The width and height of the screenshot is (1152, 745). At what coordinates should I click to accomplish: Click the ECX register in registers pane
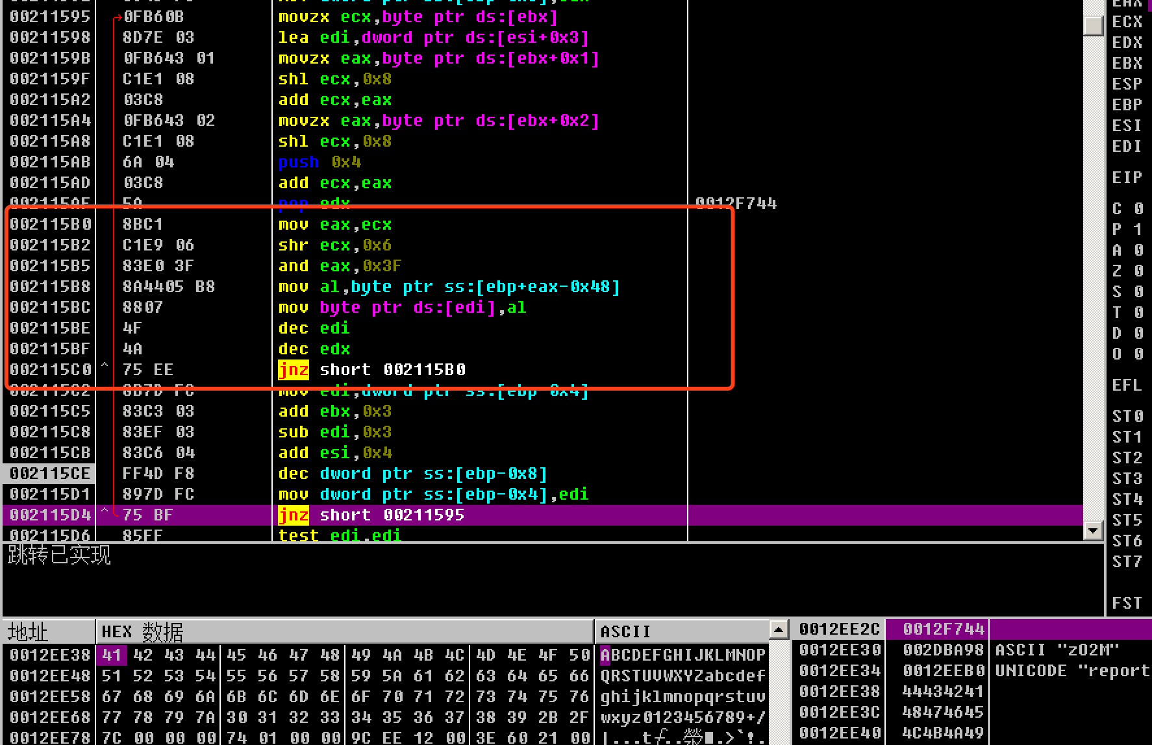(1127, 22)
